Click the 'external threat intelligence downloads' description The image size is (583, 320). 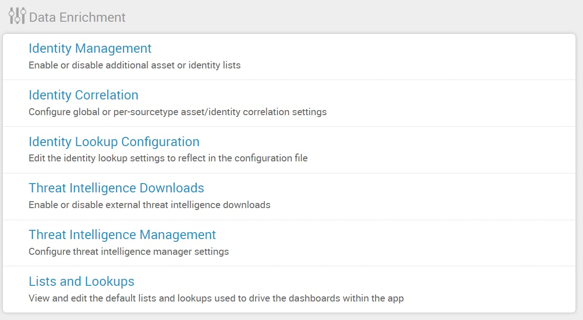(149, 205)
